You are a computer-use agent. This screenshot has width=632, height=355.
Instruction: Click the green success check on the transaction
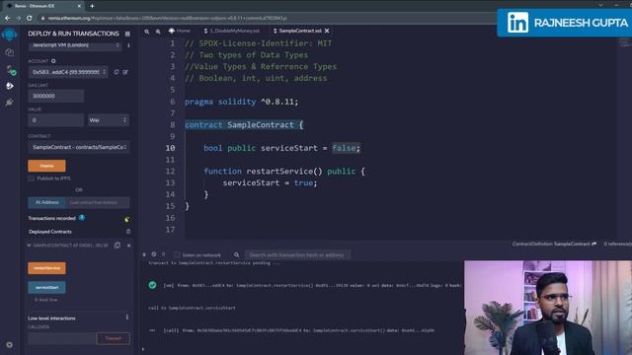152,285
